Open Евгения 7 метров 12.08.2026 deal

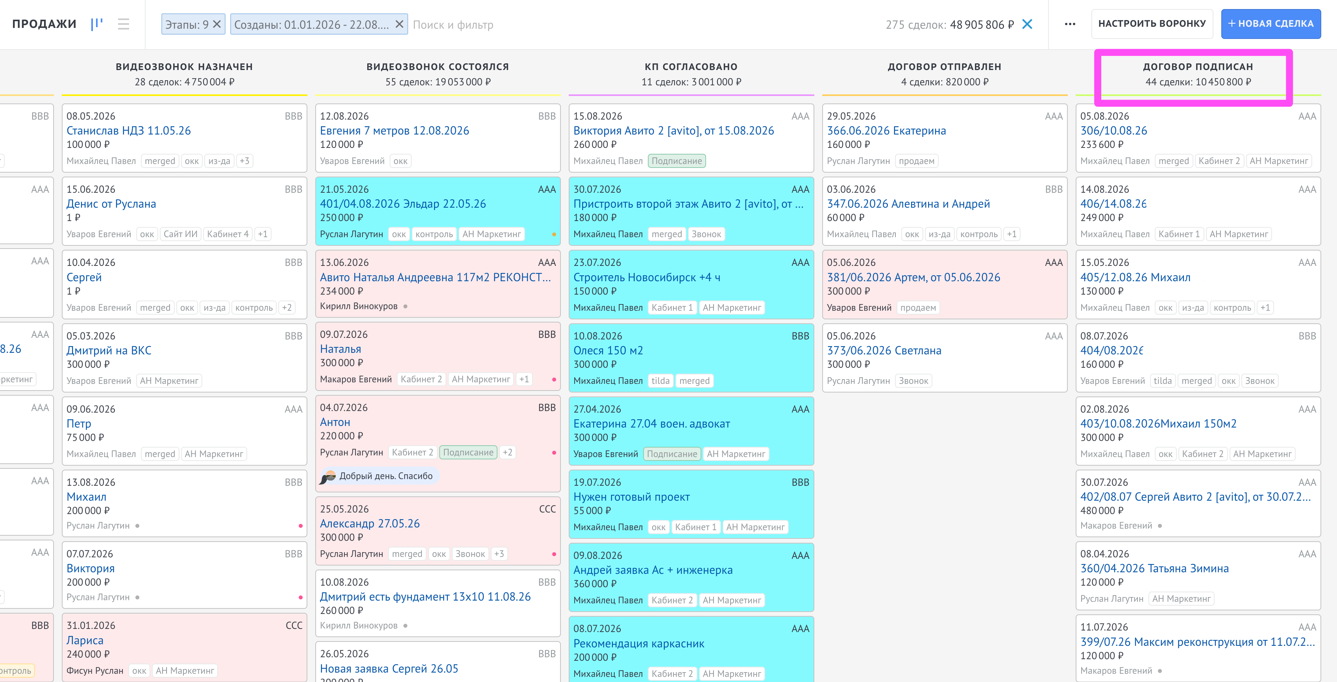(x=394, y=131)
